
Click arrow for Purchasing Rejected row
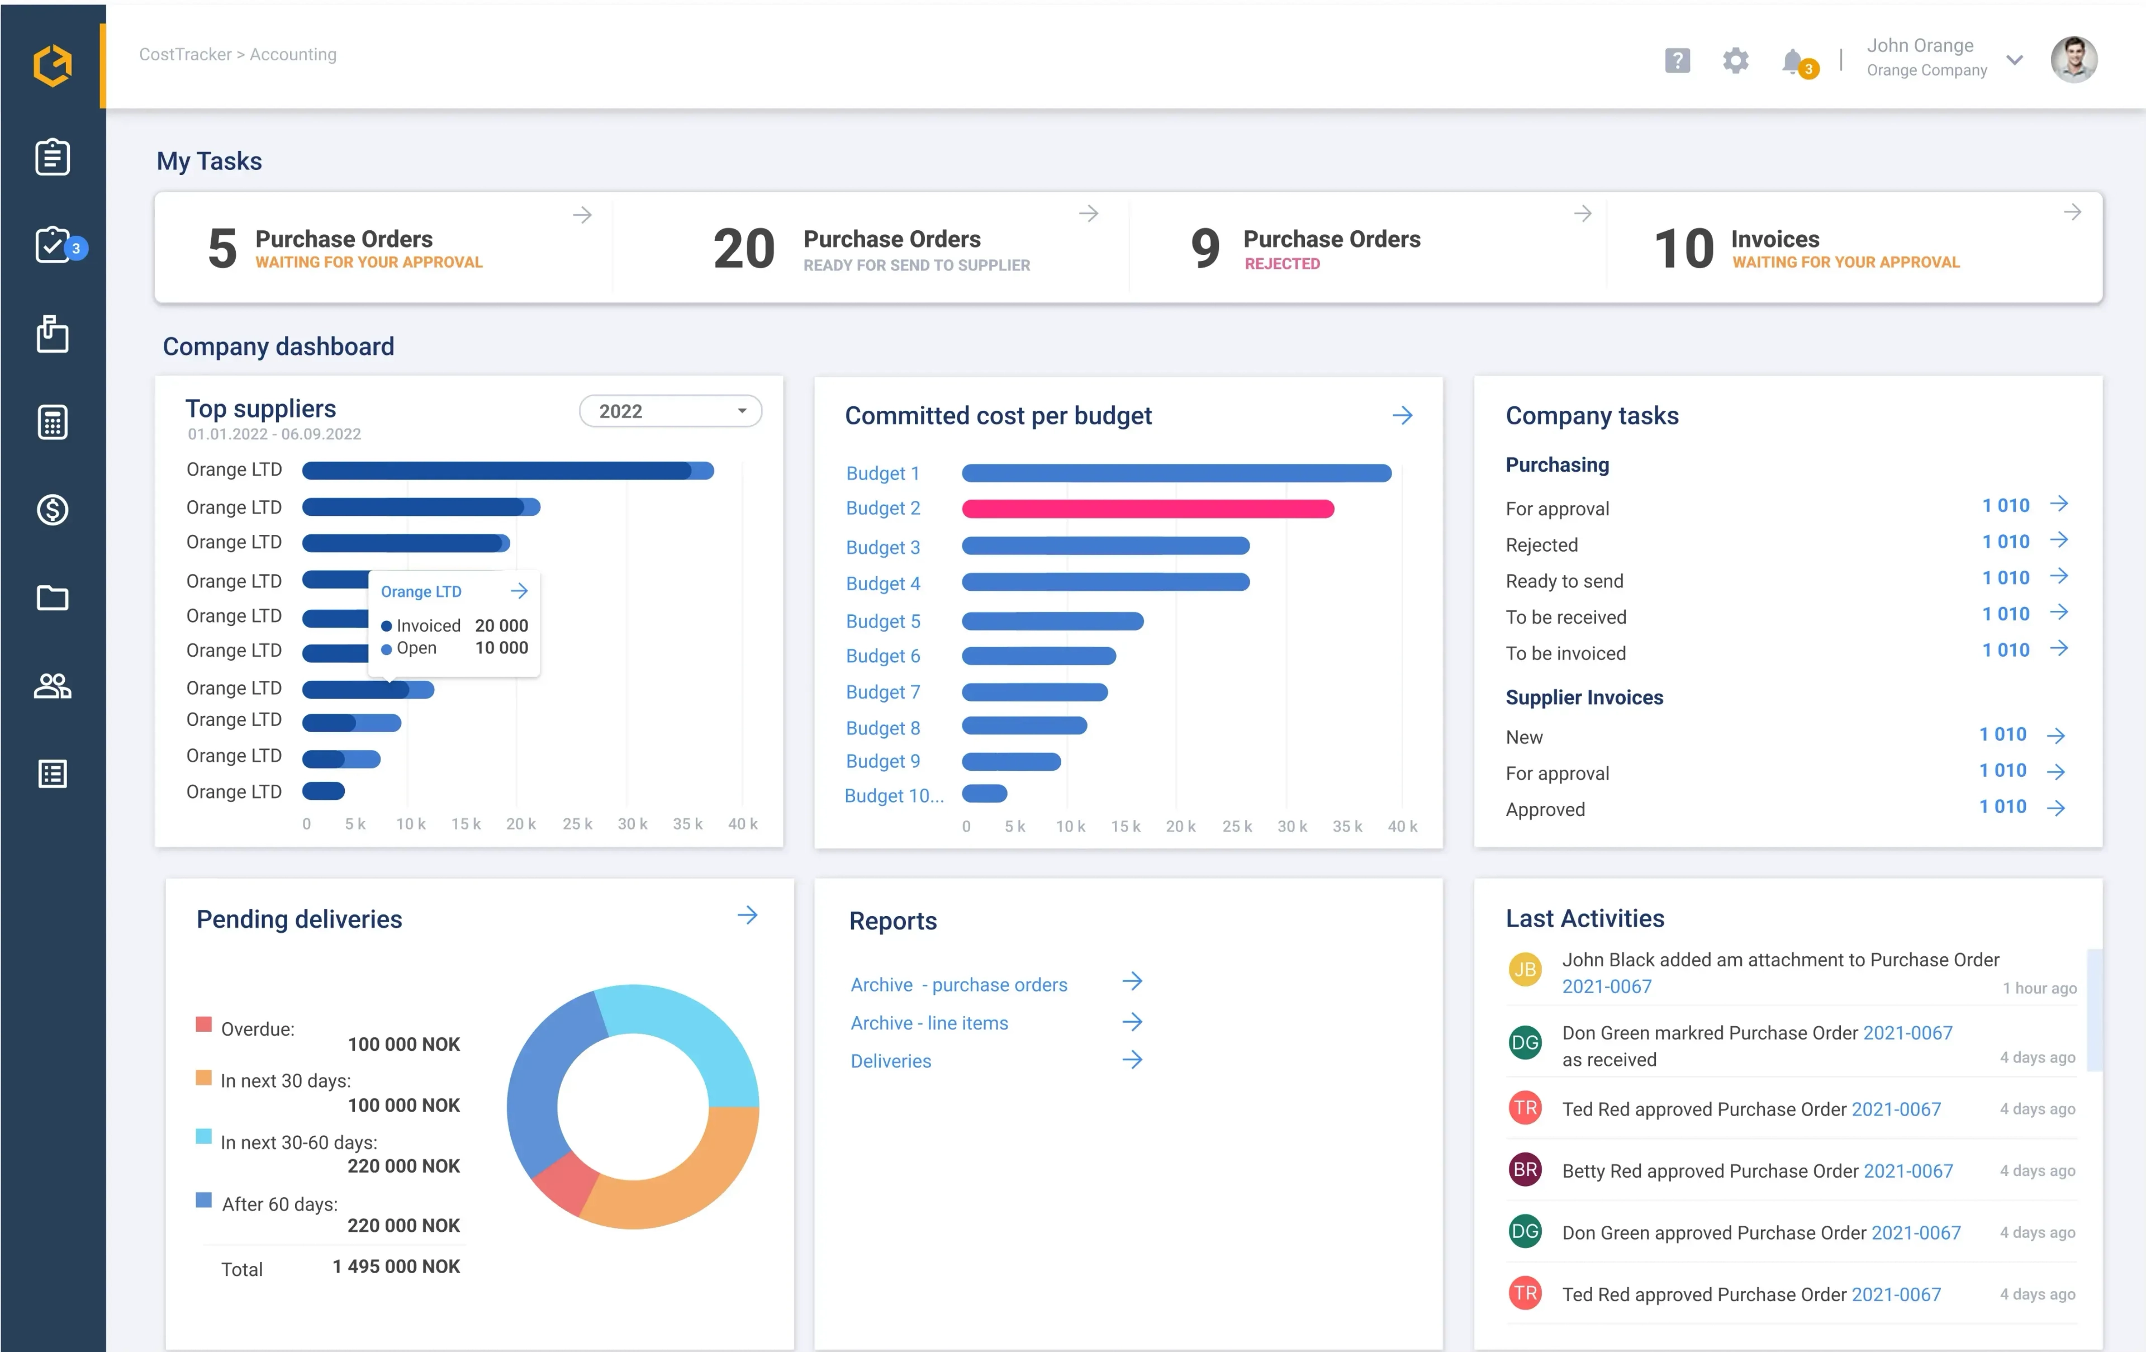click(x=2059, y=540)
